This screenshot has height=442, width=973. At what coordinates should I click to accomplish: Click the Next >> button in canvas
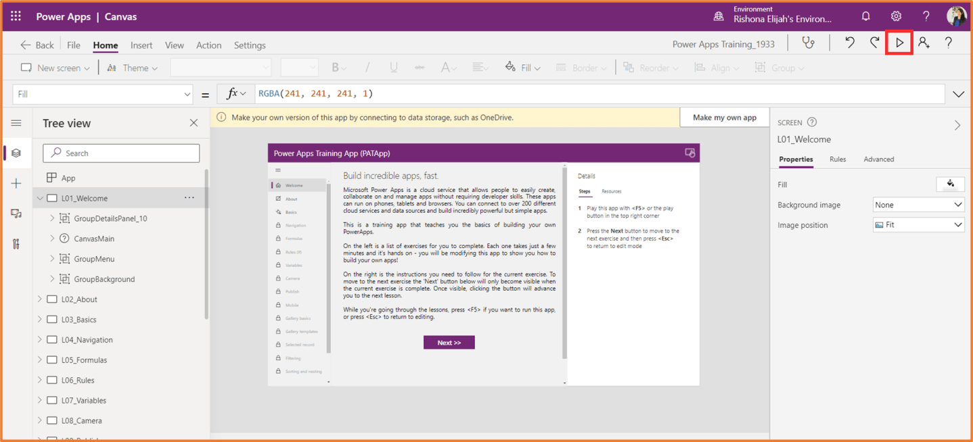coord(449,343)
